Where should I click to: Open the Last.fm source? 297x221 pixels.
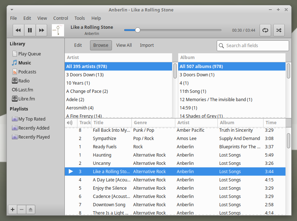coord(22,90)
